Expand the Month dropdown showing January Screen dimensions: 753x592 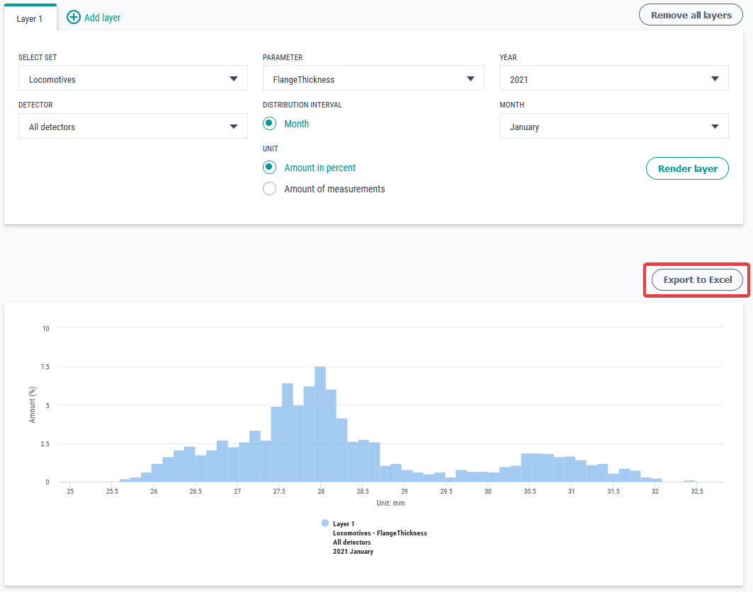click(613, 127)
